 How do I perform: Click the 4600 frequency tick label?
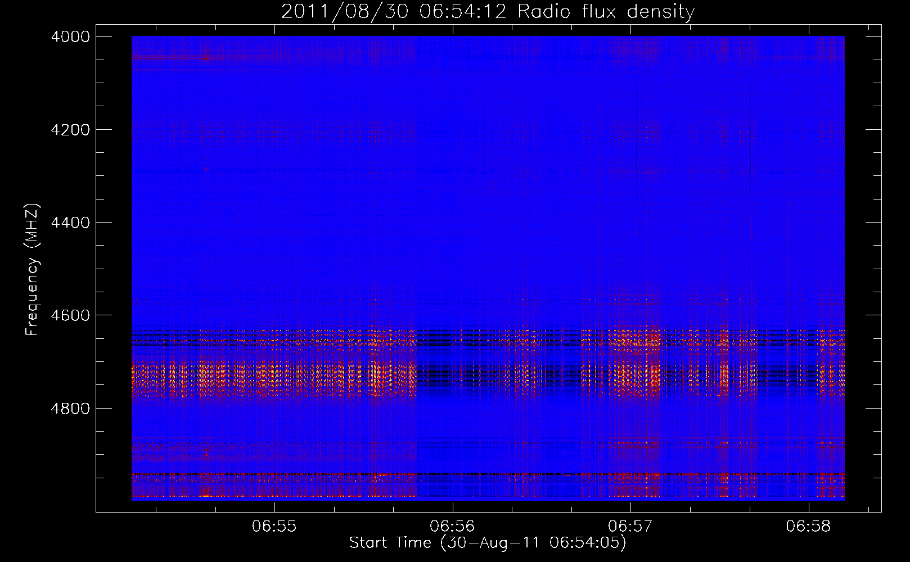(x=70, y=315)
